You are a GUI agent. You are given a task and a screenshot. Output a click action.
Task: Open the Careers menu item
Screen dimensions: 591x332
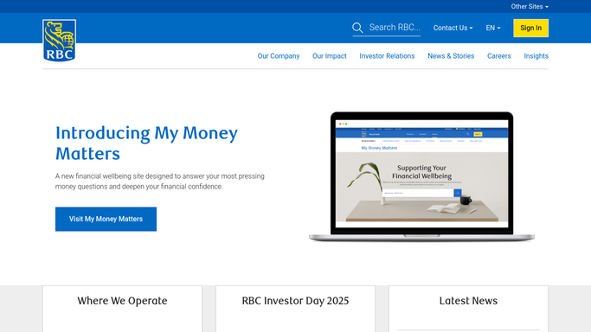click(x=499, y=56)
